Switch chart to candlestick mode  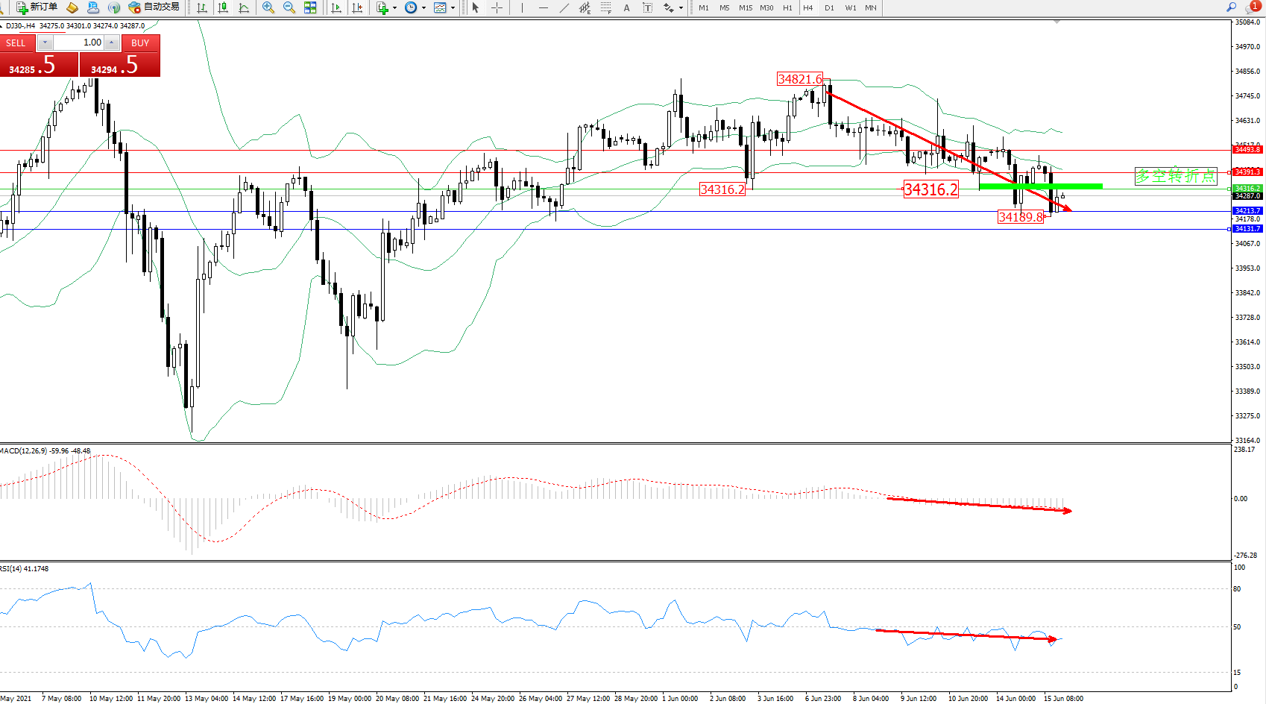pyautogui.click(x=223, y=7)
